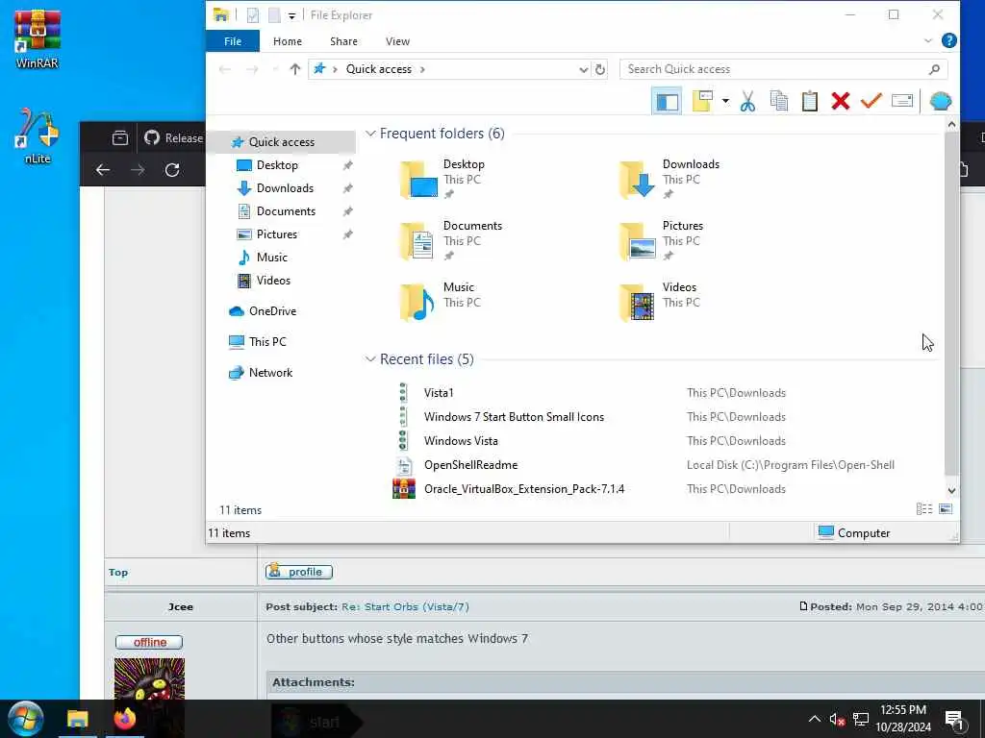The width and height of the screenshot is (985, 738).
Task: Select the Vista1 recent file
Action: [x=439, y=393]
